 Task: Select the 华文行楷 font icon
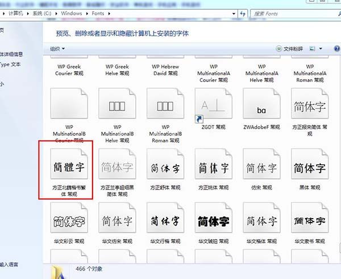(165, 218)
